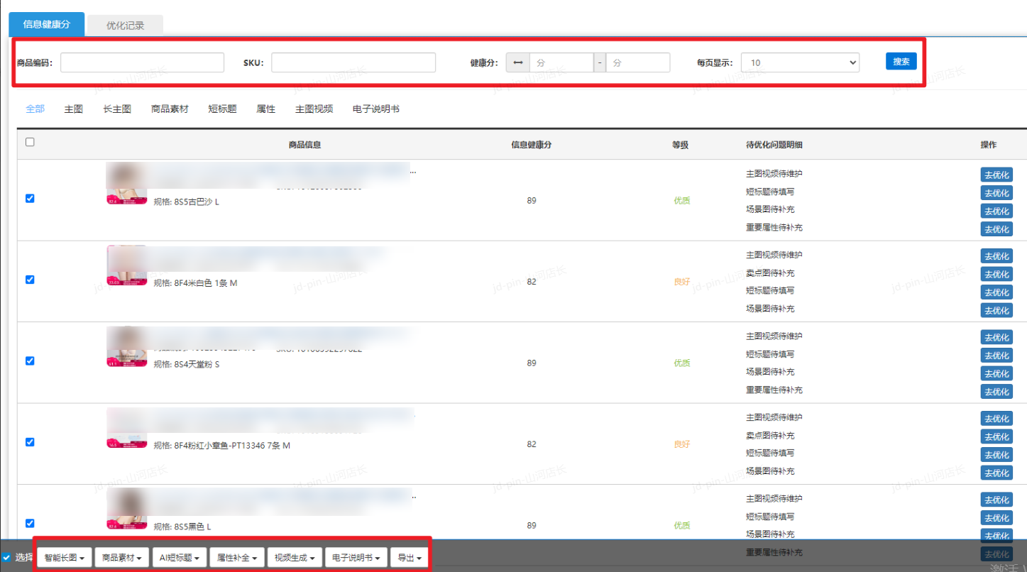Click the blue 搜索 search button
This screenshot has width=1027, height=572.
[x=901, y=62]
